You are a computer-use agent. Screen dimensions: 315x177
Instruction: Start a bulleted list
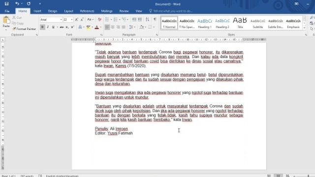pyautogui.click(x=107, y=20)
